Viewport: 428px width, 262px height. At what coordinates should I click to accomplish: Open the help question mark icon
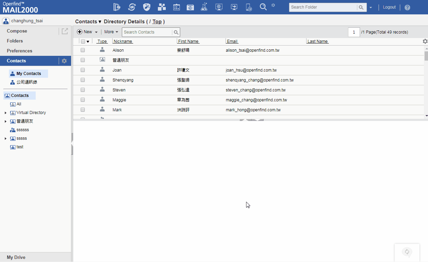[x=407, y=7]
